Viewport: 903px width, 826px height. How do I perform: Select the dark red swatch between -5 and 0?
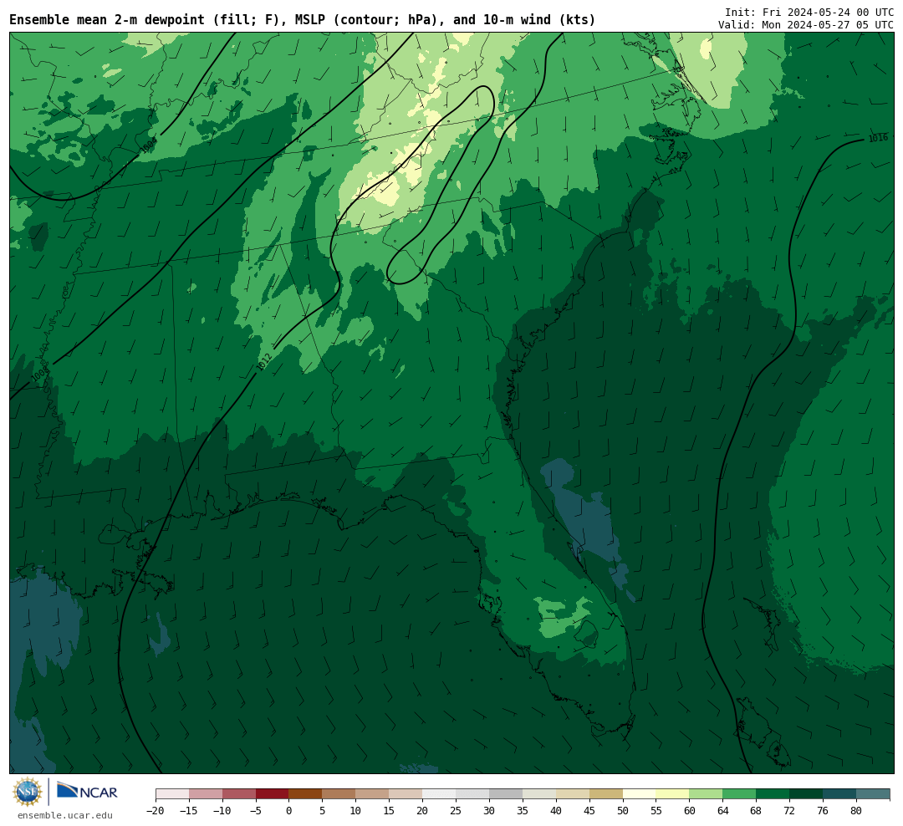(x=273, y=794)
